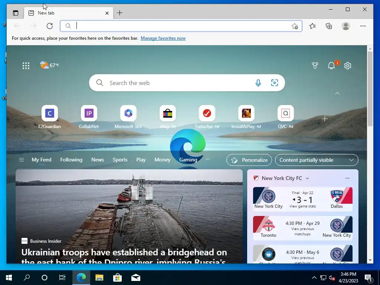Add a new quick link plus
The image size is (380, 285).
324,119
